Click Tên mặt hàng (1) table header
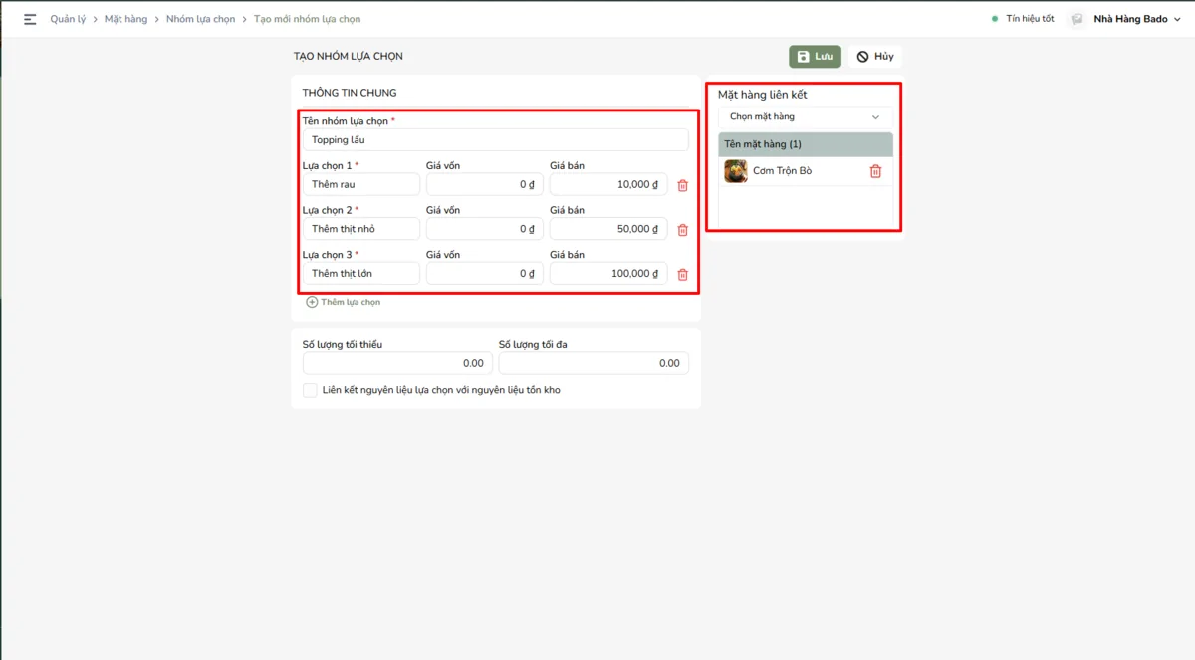The height and width of the screenshot is (660, 1195). click(806, 144)
